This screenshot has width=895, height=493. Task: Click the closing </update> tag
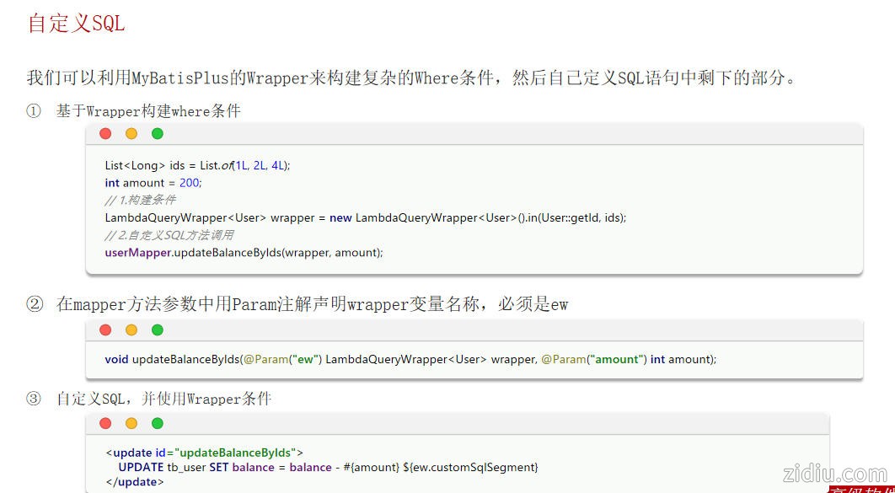tap(135, 482)
